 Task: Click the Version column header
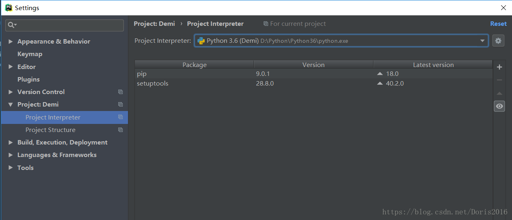tap(313, 65)
